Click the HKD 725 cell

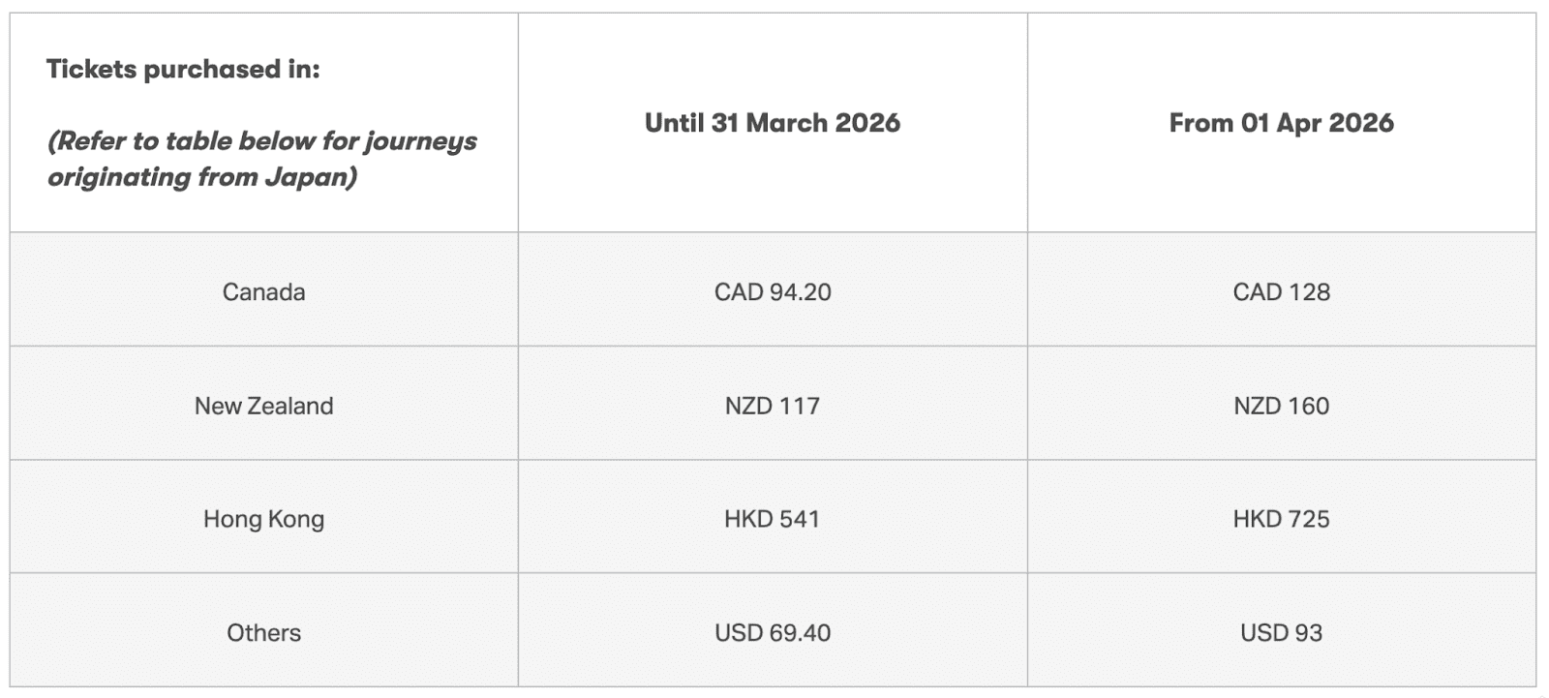(x=1281, y=519)
